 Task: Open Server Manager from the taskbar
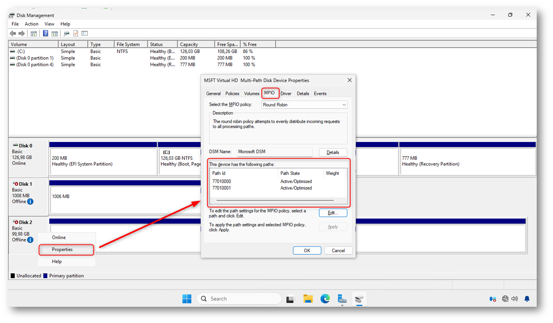point(342,299)
